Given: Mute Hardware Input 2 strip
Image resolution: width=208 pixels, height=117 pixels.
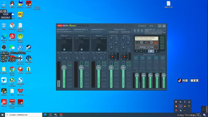Looking at the screenshot, I should pos(87,87).
